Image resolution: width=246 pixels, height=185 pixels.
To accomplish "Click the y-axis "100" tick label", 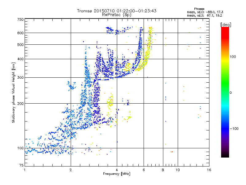I will coord(21,148).
